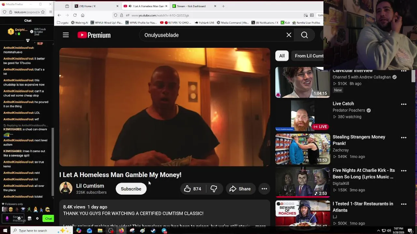Open the Firefox tab overview icon
This screenshot has height=234, width=417.
pyautogui.click(x=67, y=6)
